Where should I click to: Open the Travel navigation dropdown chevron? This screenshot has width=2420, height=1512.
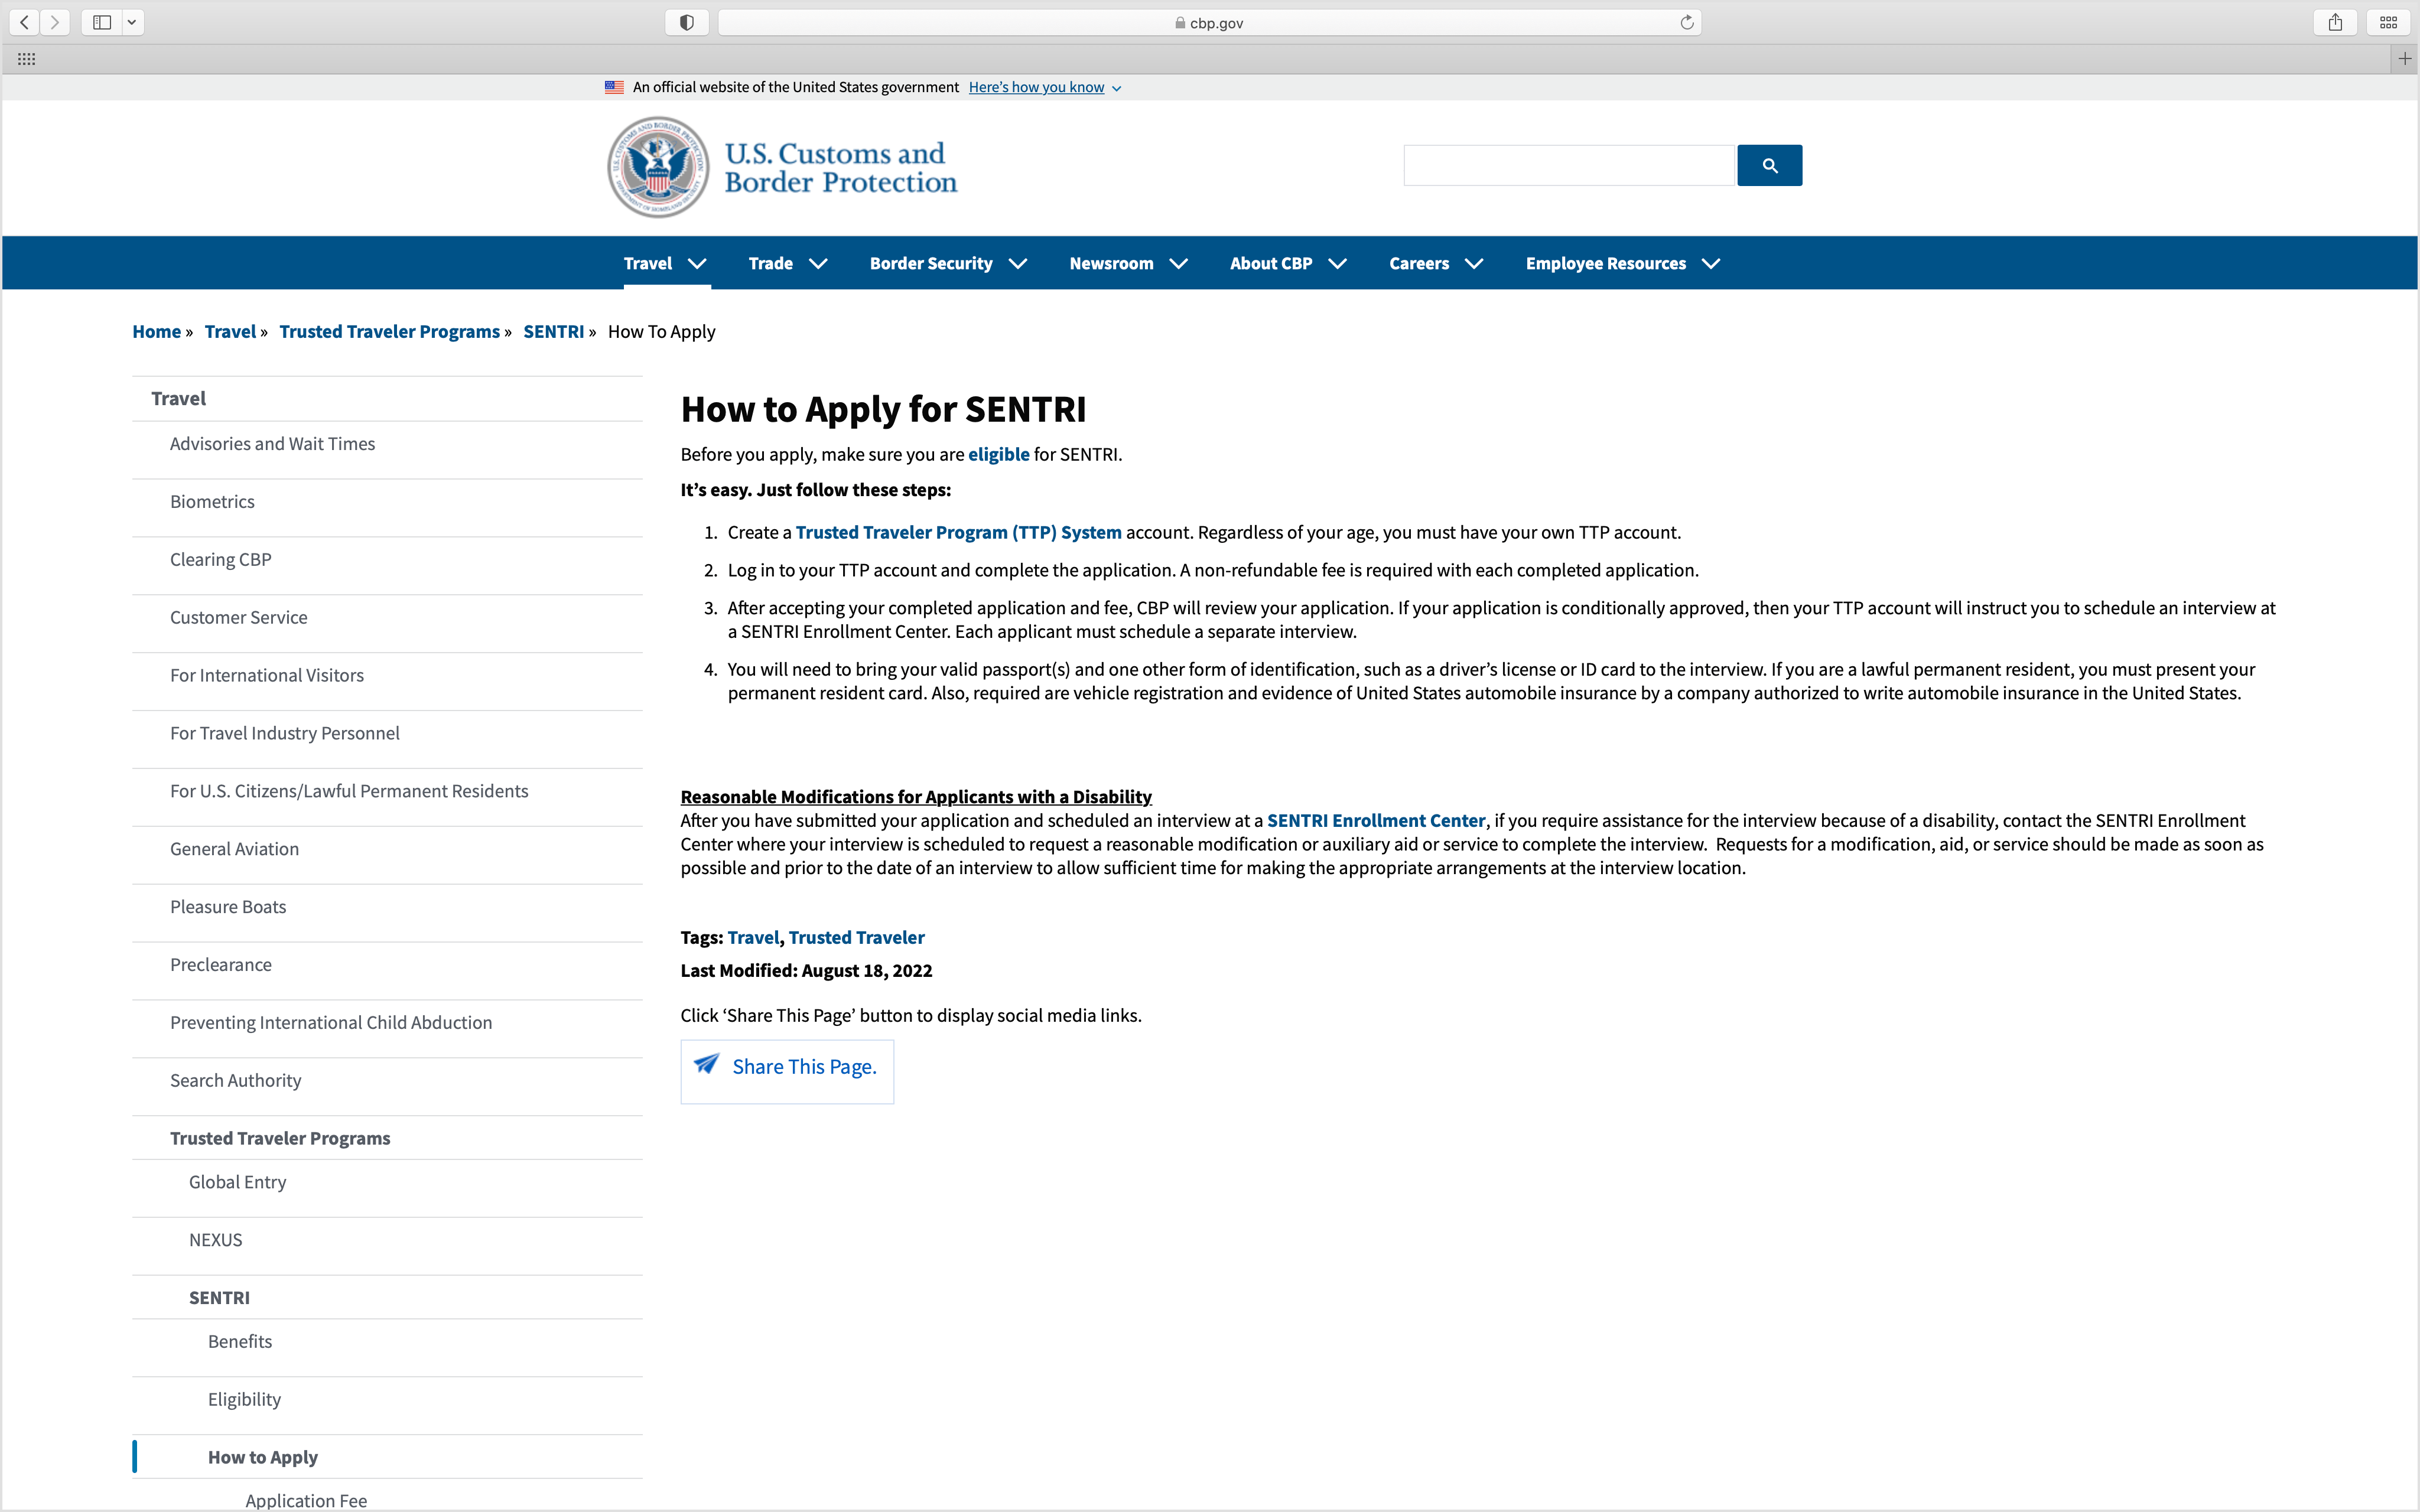696,264
